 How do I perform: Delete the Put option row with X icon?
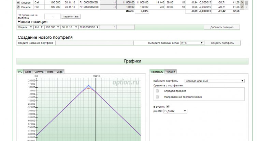pyautogui.click(x=242, y=6)
